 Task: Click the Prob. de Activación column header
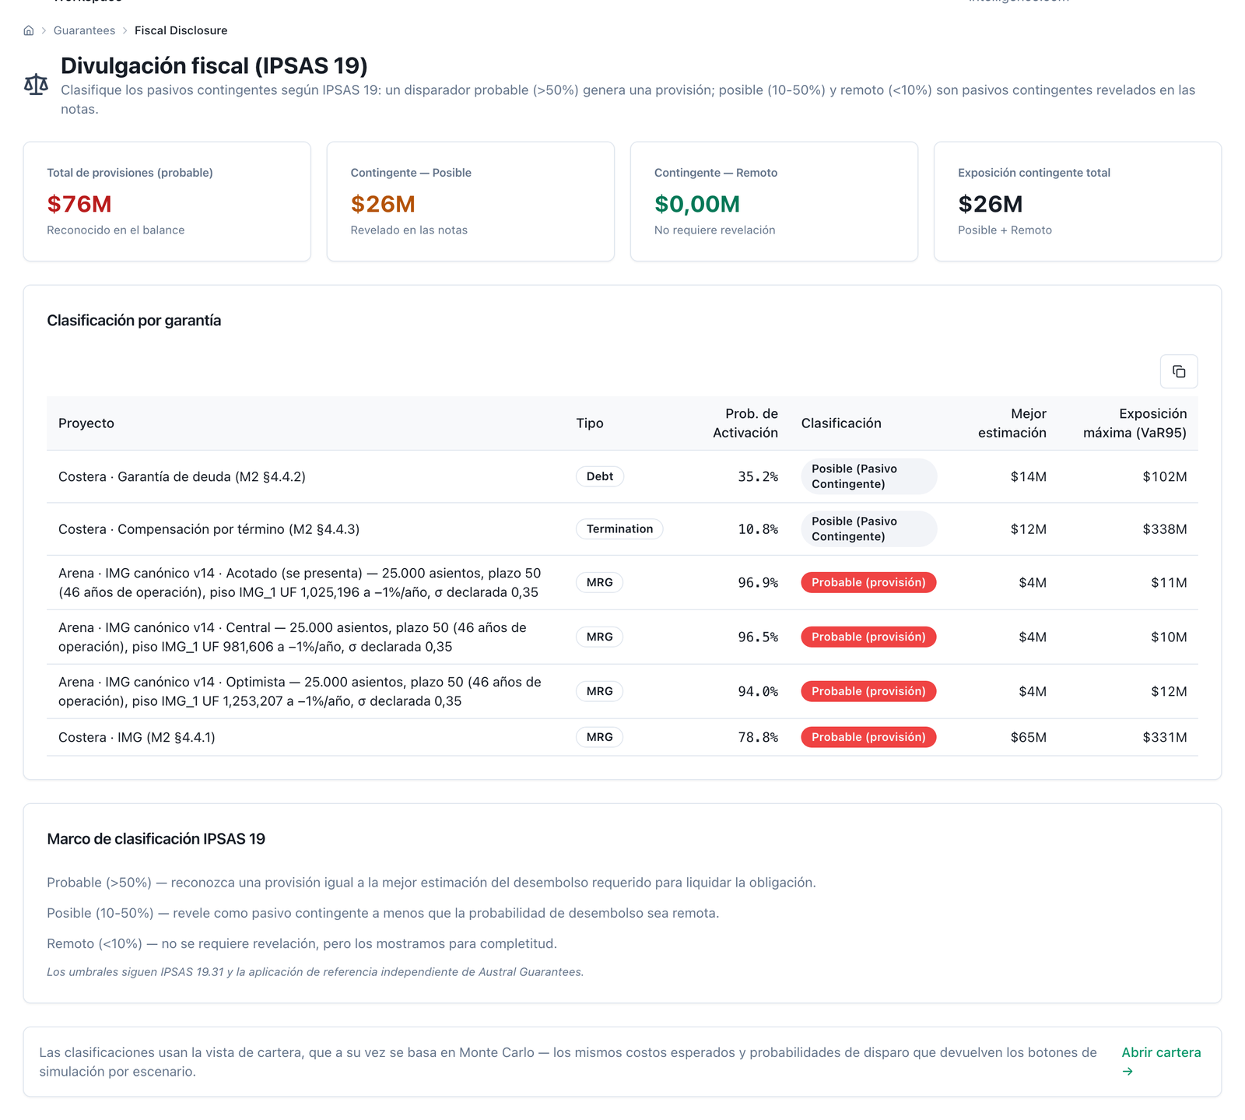(x=745, y=423)
